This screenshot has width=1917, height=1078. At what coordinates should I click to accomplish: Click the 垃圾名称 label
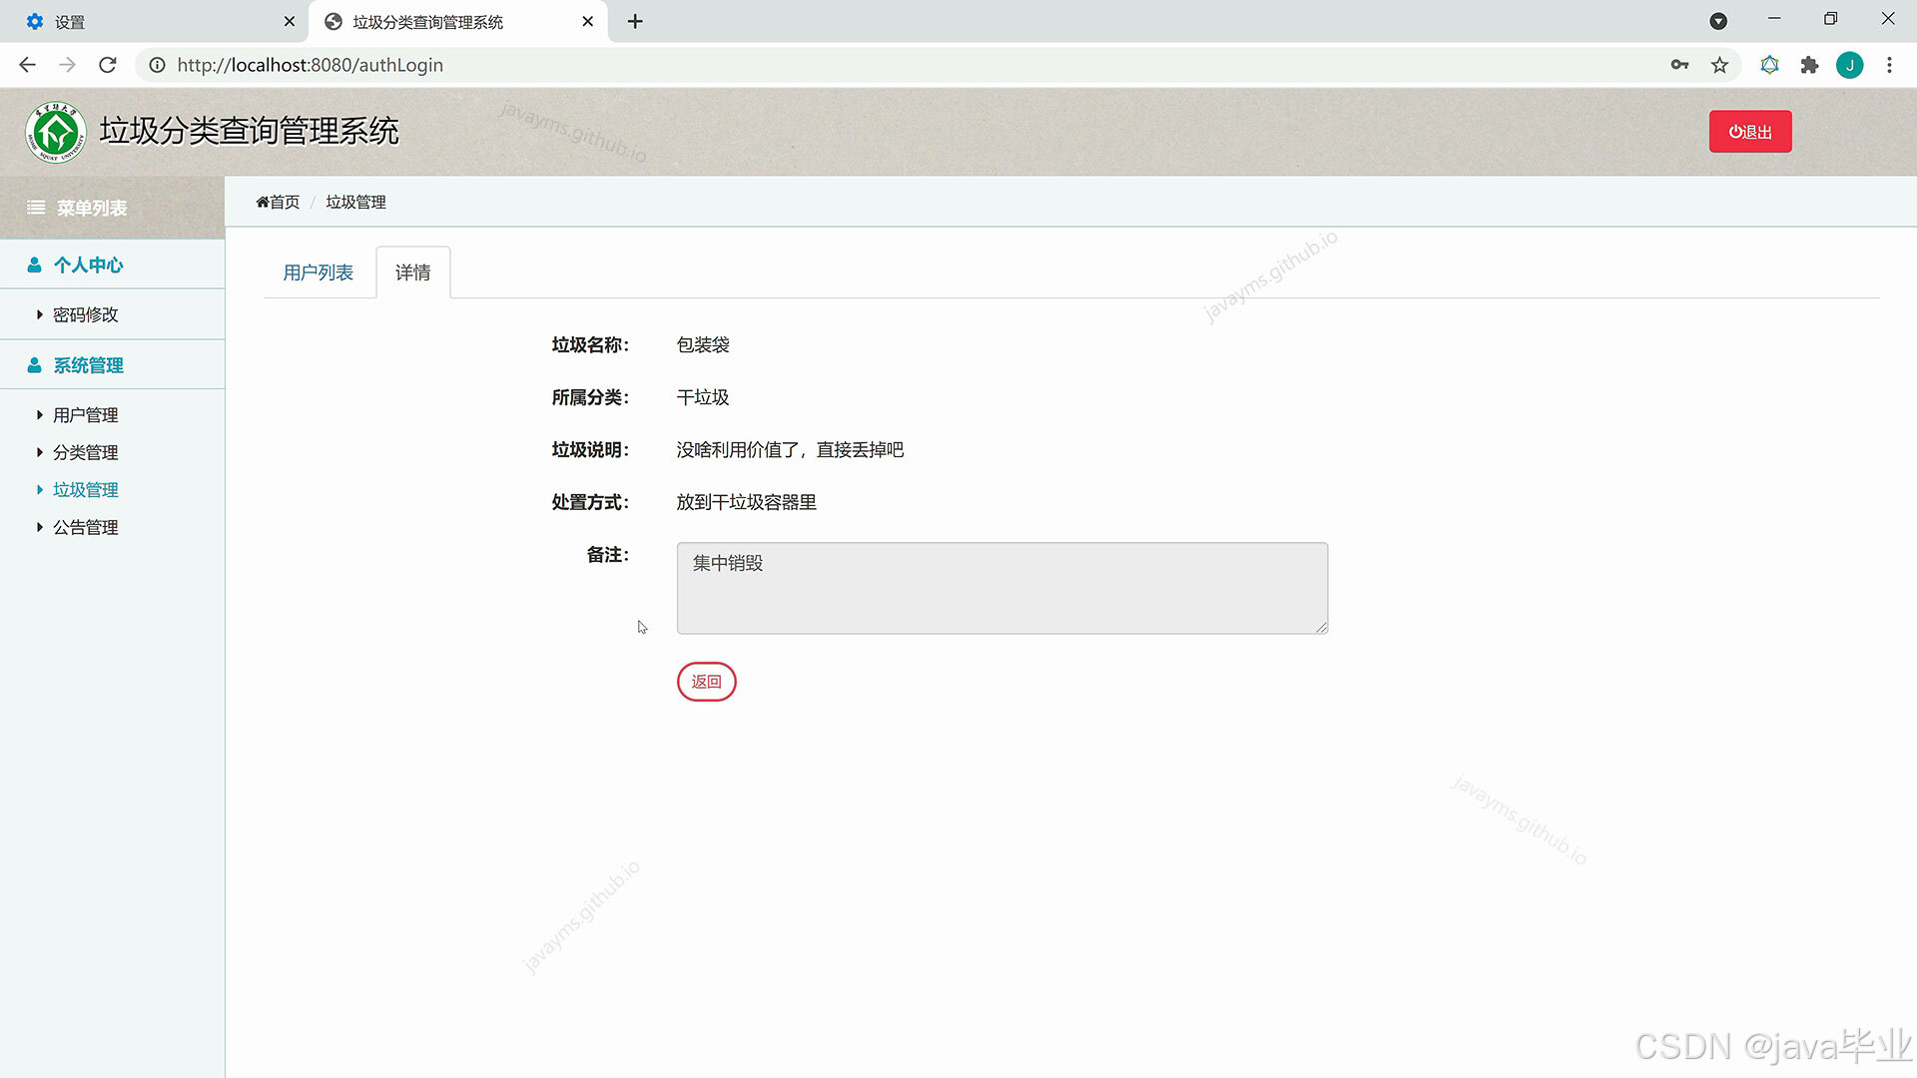[x=591, y=345]
